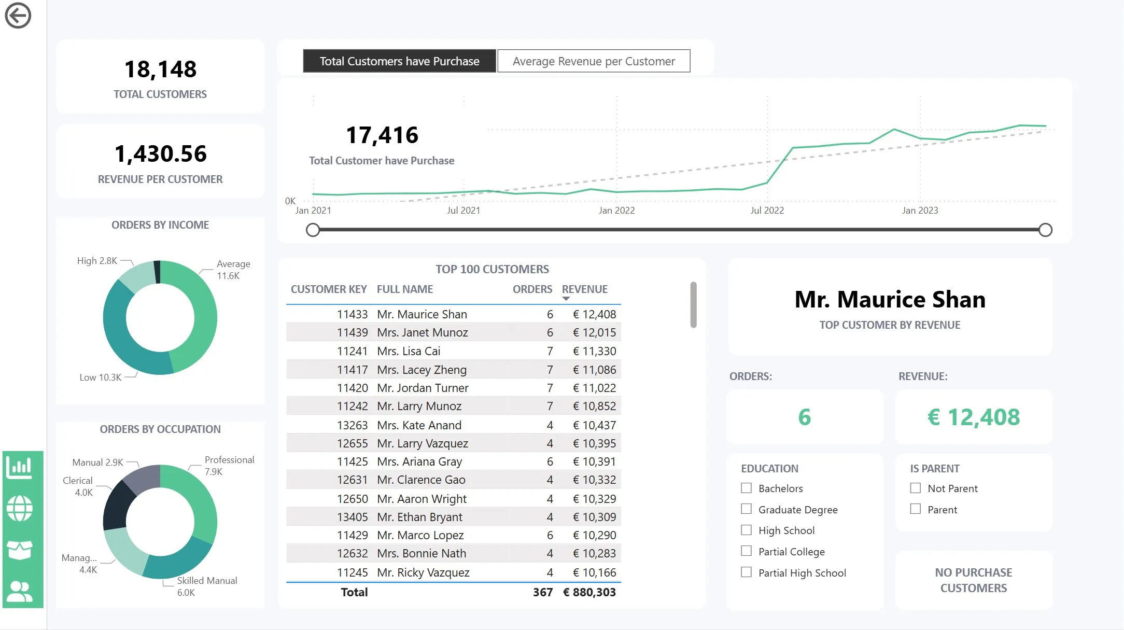The height and width of the screenshot is (630, 1124).
Task: Click the 17,416 purchase count value
Action: pos(382,135)
